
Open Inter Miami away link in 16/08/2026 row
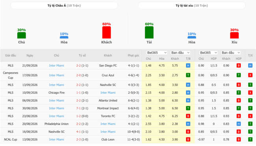click(x=108, y=132)
